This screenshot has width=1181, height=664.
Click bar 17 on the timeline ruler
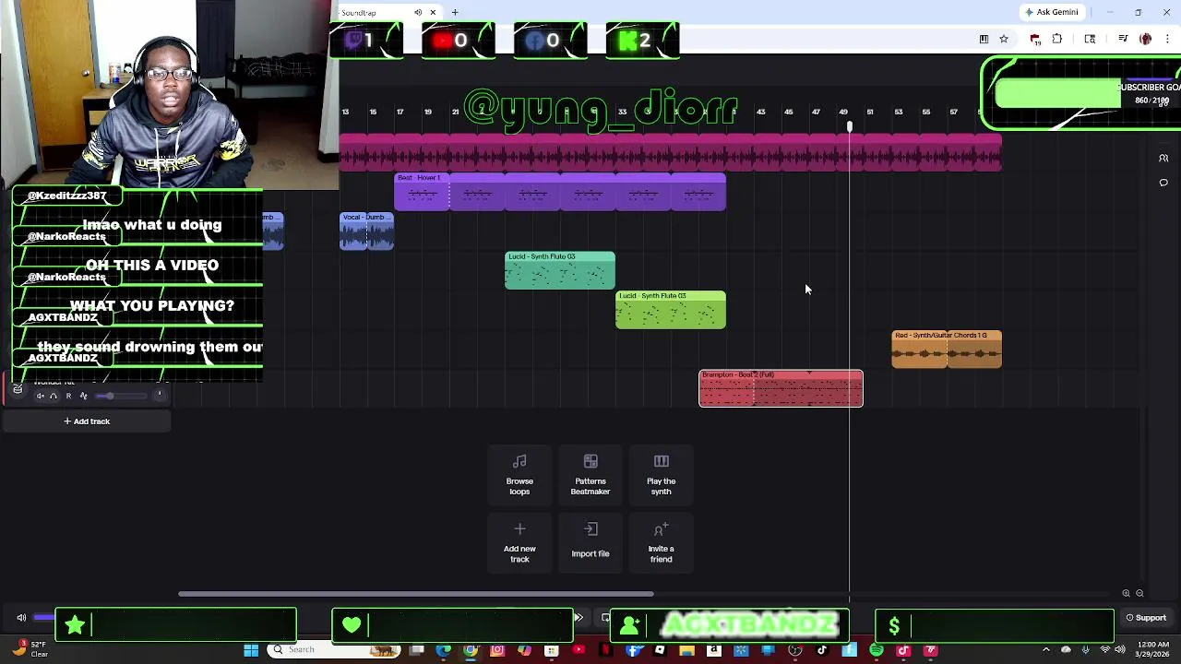pos(400,112)
